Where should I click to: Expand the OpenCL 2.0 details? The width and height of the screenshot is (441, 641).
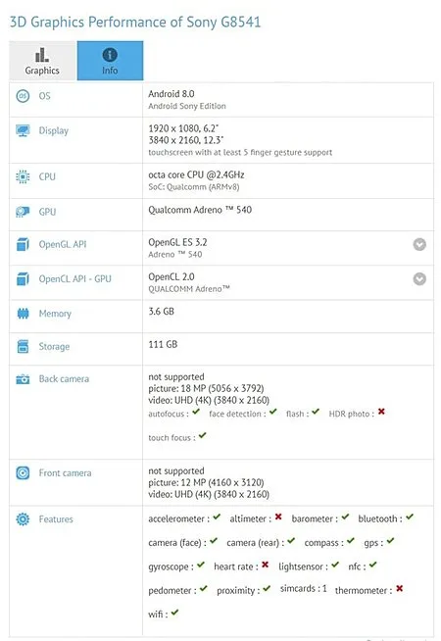tap(419, 278)
